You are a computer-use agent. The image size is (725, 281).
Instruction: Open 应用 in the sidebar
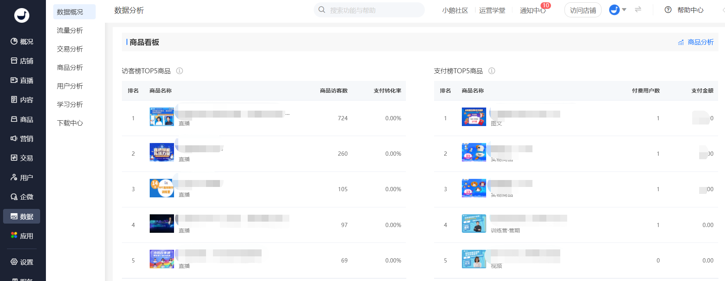point(22,236)
